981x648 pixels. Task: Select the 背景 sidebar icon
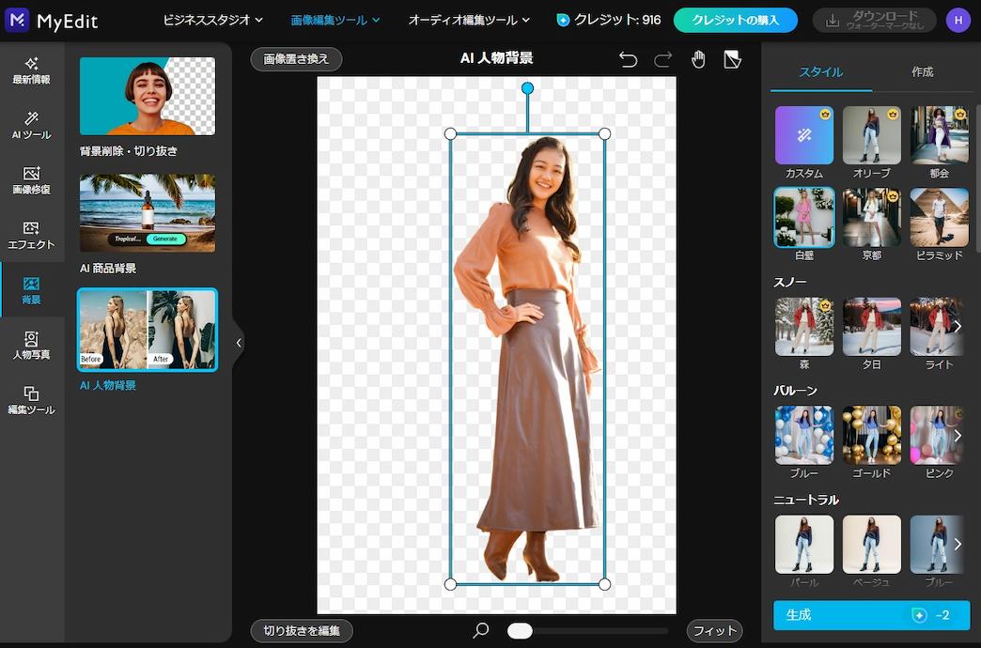(32, 293)
